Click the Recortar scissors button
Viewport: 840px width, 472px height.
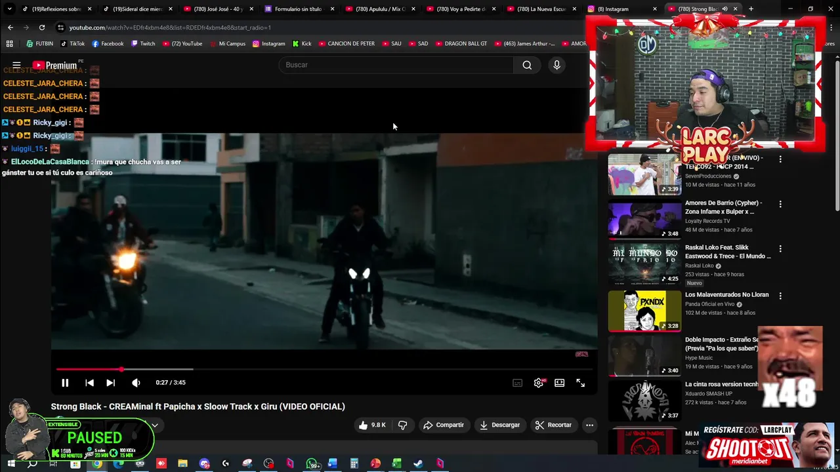pyautogui.click(x=553, y=425)
